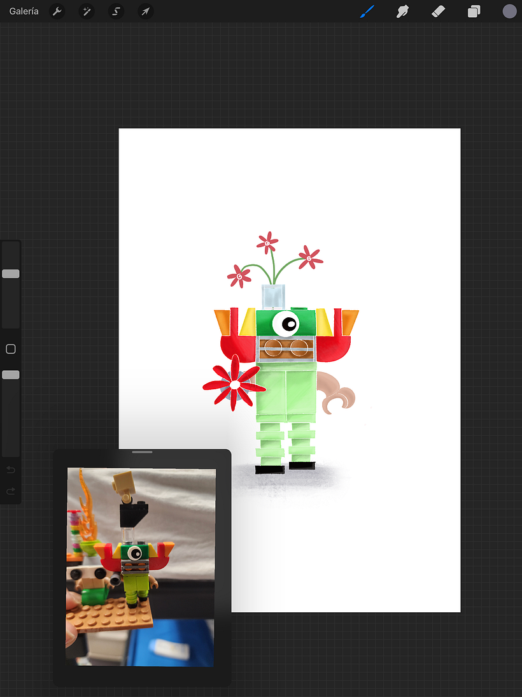Click the robot's eye on canvas
The height and width of the screenshot is (697, 522).
coord(286,324)
